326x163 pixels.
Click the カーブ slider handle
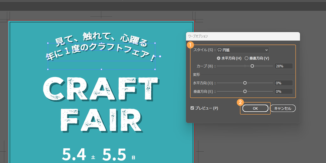point(252,66)
